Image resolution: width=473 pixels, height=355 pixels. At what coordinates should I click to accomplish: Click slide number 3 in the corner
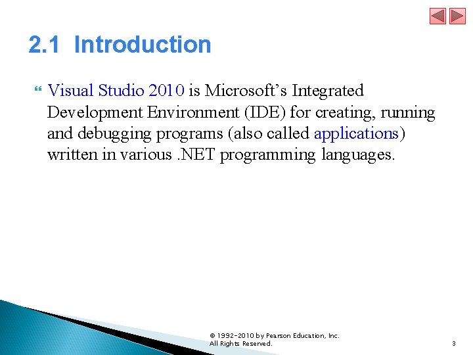pyautogui.click(x=454, y=343)
